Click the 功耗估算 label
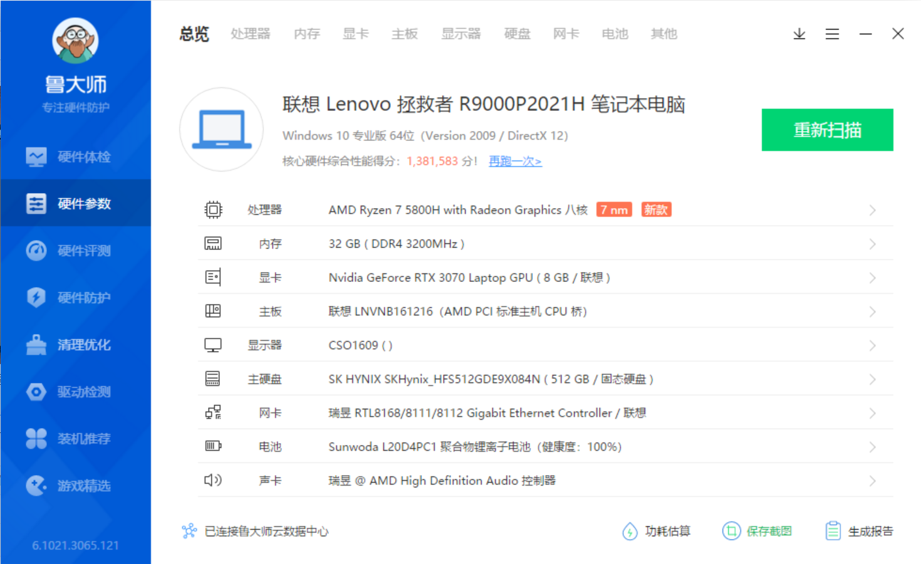 tap(668, 531)
